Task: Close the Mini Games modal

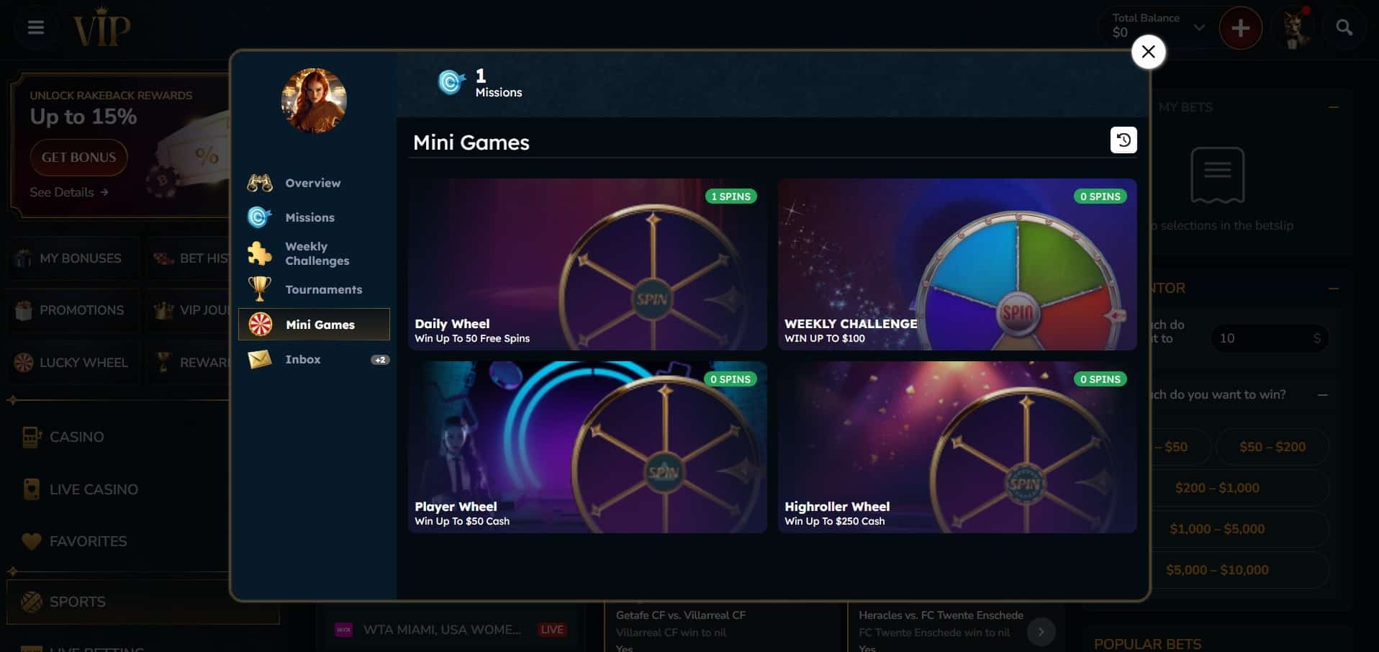Action: tap(1148, 52)
